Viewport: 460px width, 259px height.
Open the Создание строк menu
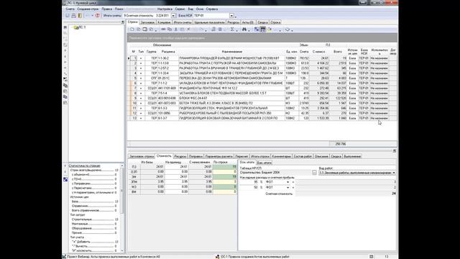88,9
